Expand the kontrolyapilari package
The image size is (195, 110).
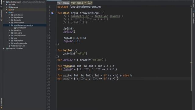[9, 35]
